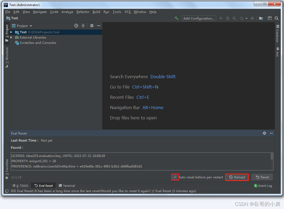This screenshot has width=284, height=209.
Task: Open the Edit menu
Action: coord(16,12)
